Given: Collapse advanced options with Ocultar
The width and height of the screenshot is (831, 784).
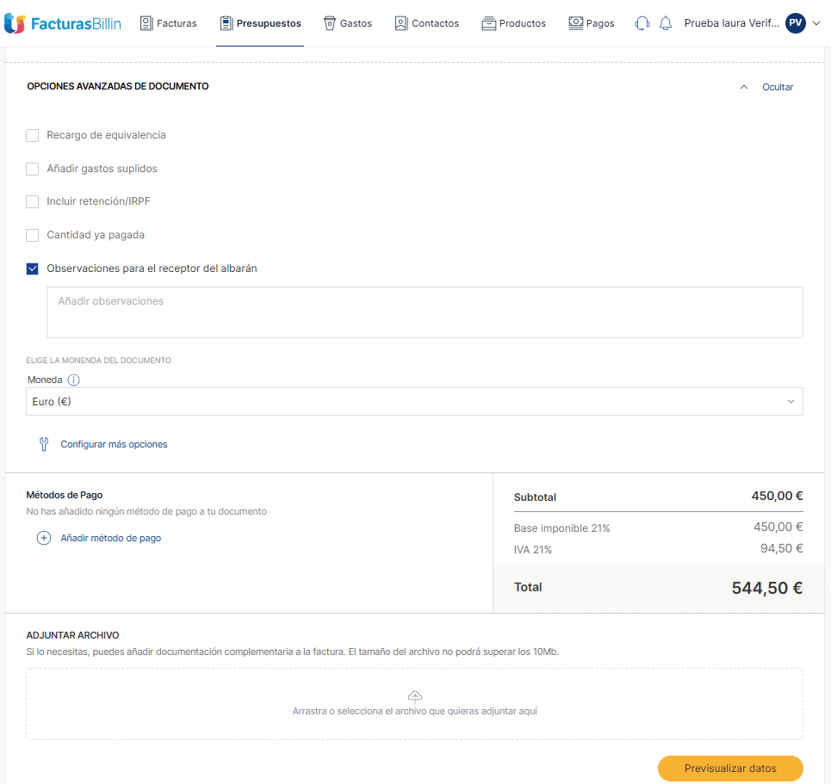Looking at the screenshot, I should click(777, 87).
